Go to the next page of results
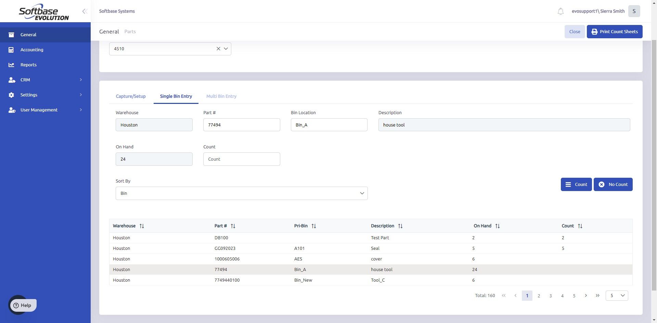The image size is (657, 323). [586, 296]
